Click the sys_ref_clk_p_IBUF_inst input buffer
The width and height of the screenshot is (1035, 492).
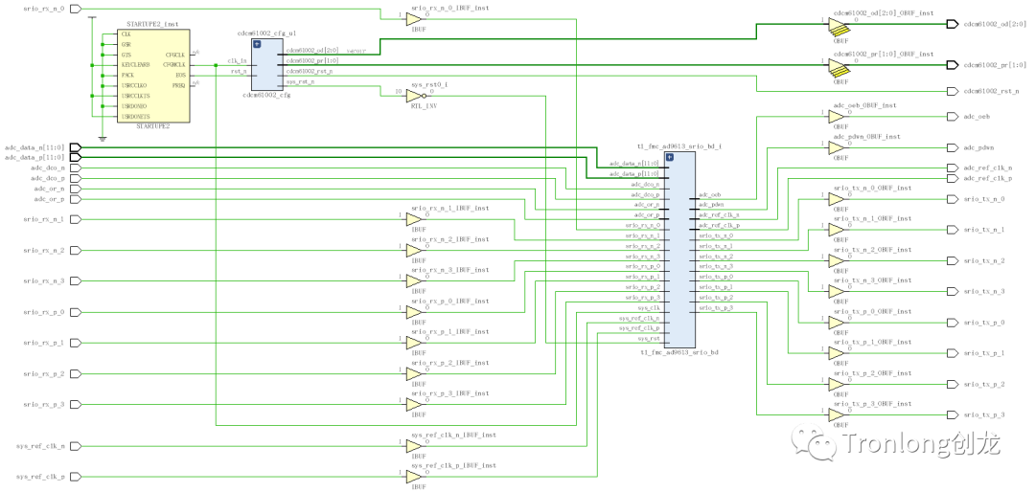tap(413, 477)
